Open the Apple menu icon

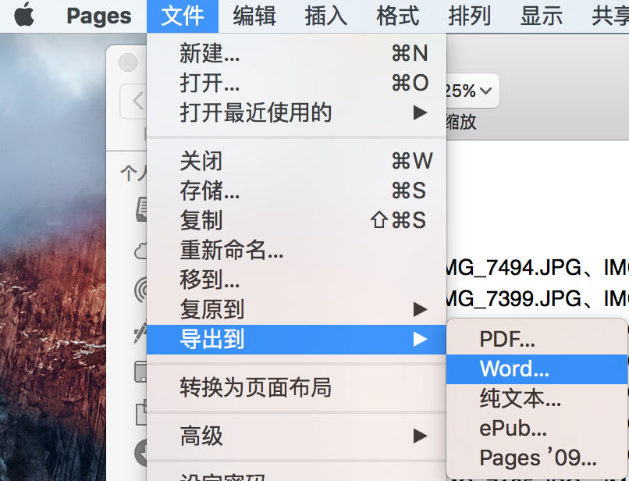click(24, 16)
